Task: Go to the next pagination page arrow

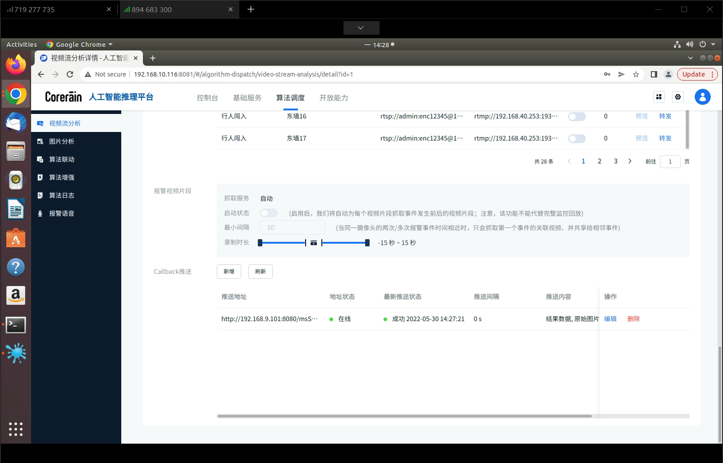Action: (630, 161)
